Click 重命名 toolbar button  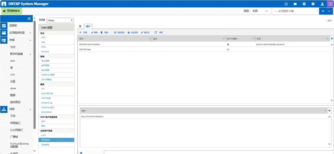145,32
